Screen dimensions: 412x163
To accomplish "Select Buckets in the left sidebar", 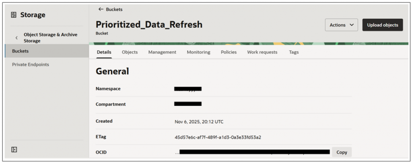I will (21, 51).
